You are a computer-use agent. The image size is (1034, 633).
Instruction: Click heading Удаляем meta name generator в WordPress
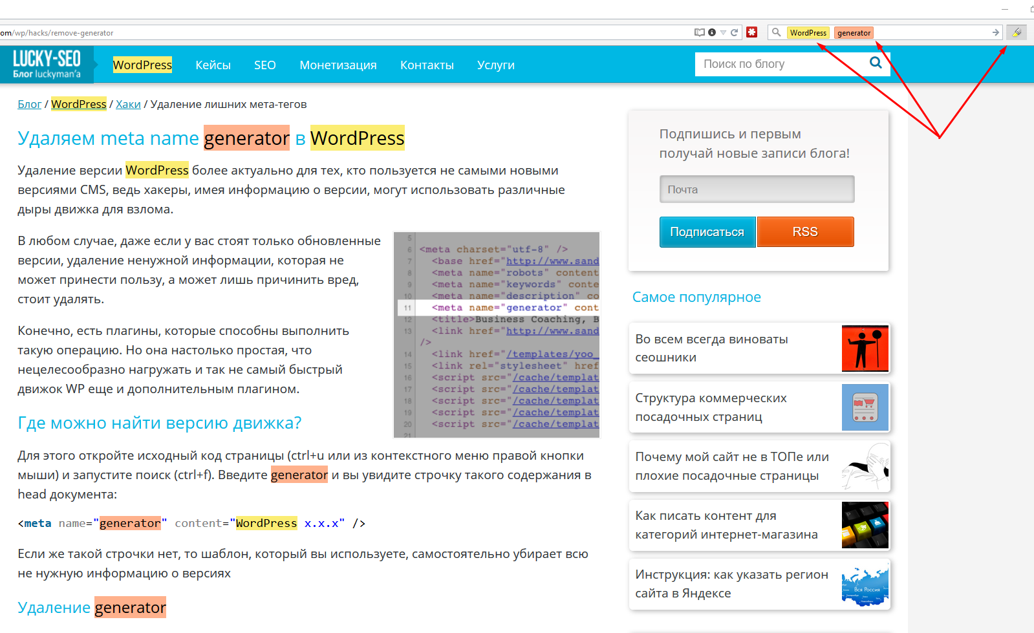coord(211,138)
